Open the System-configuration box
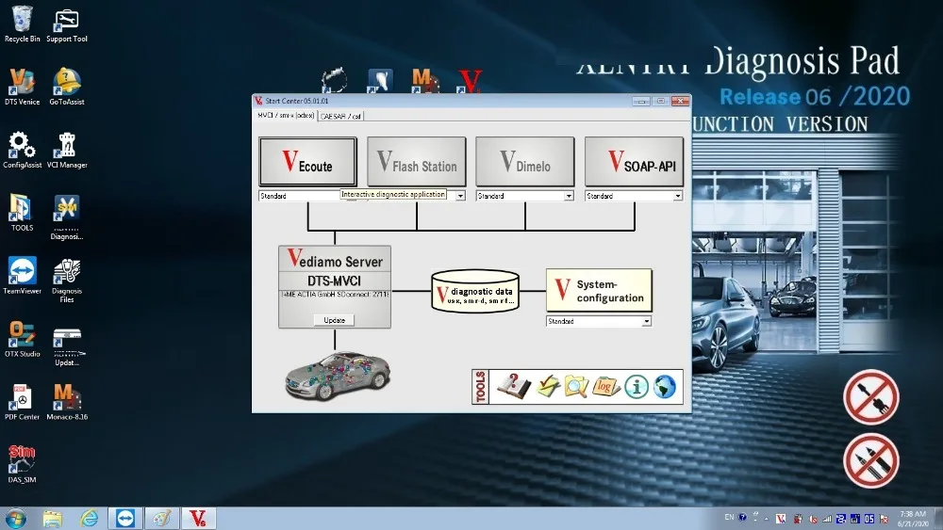 (x=599, y=291)
